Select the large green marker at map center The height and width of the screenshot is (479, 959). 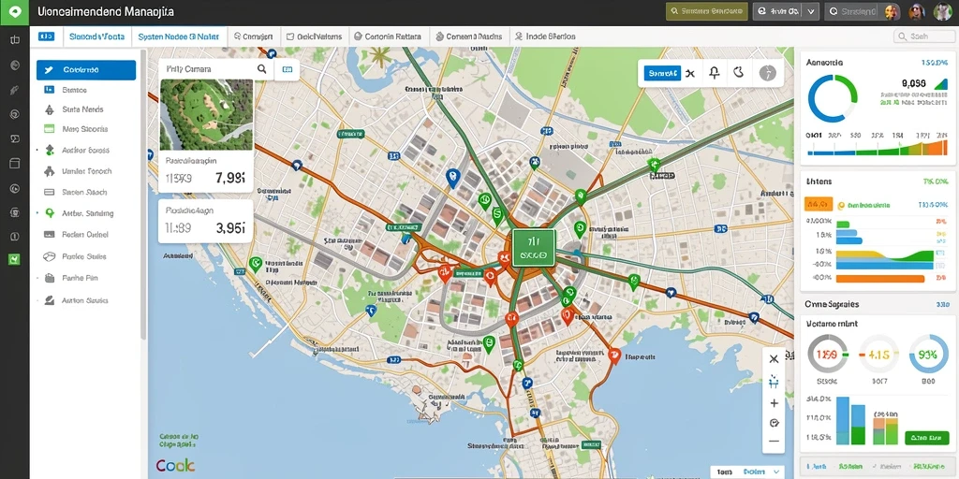pos(533,248)
